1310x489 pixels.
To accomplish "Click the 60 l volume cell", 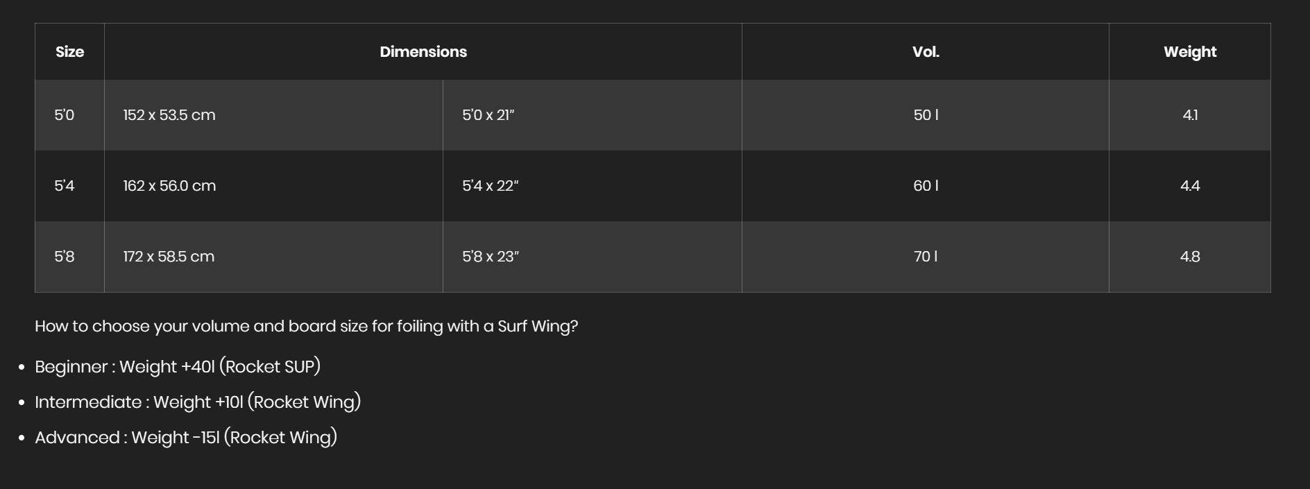I will point(926,186).
